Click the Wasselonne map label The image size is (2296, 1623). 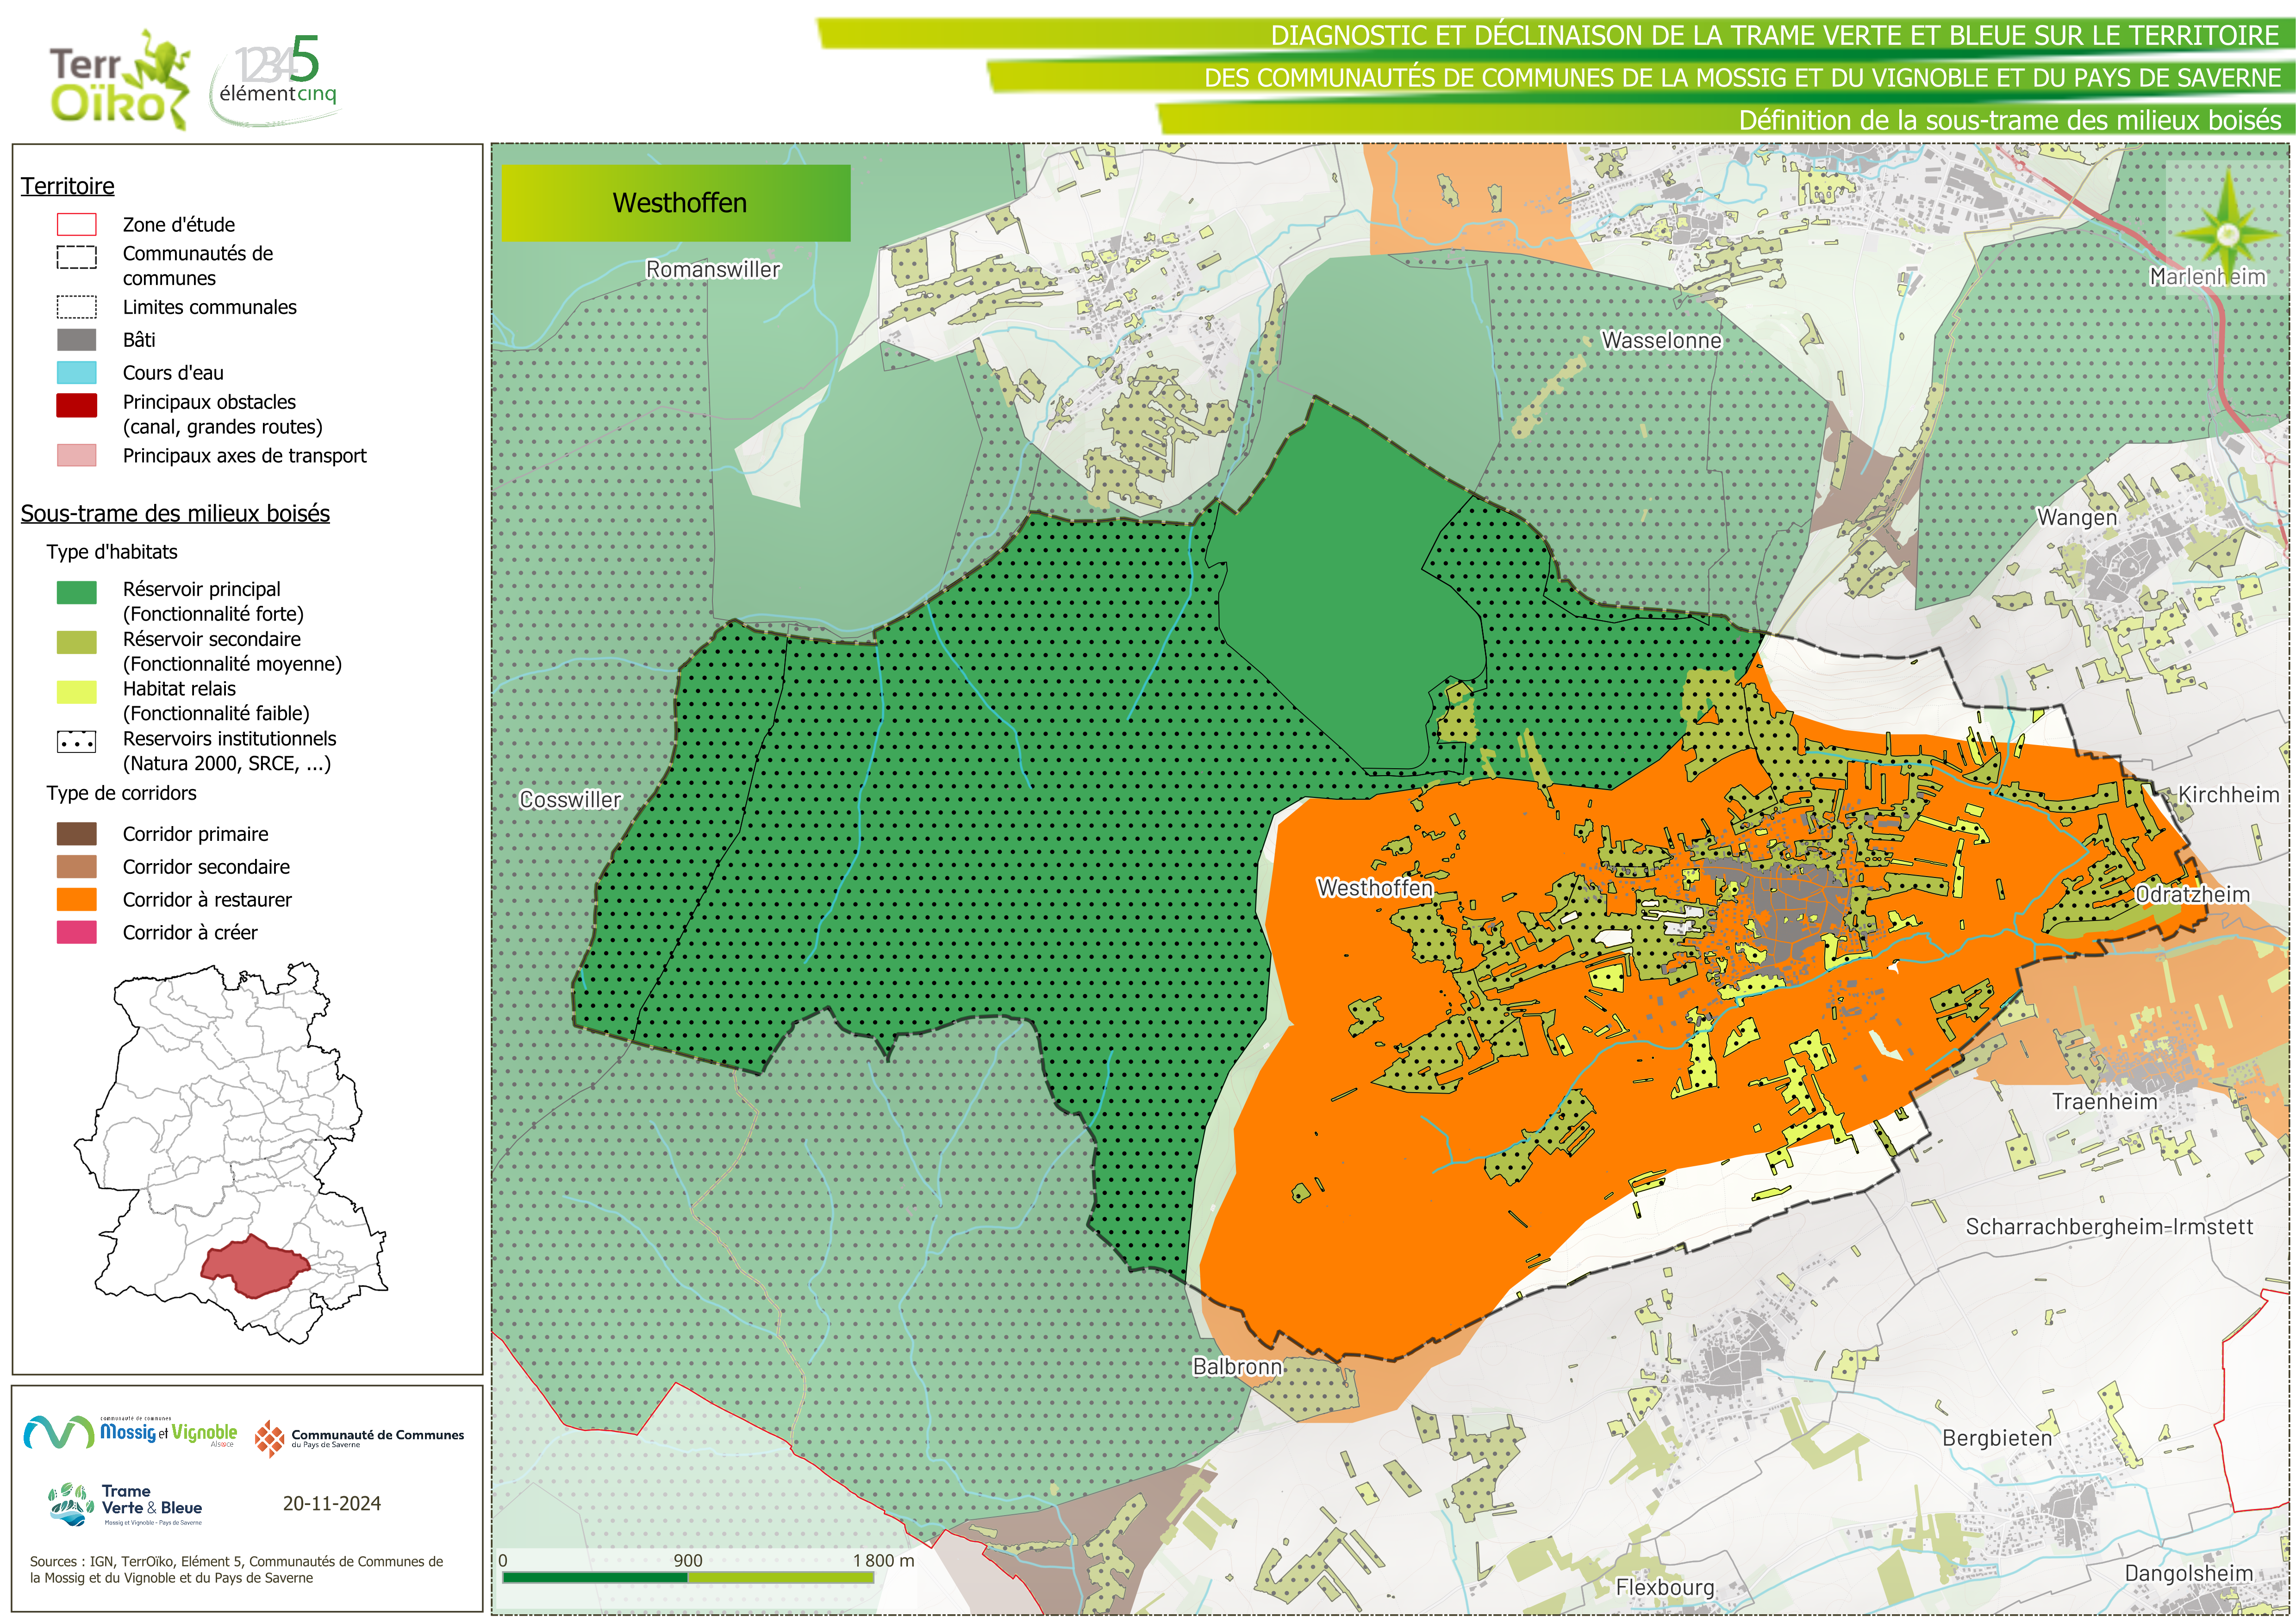[x=1661, y=341]
